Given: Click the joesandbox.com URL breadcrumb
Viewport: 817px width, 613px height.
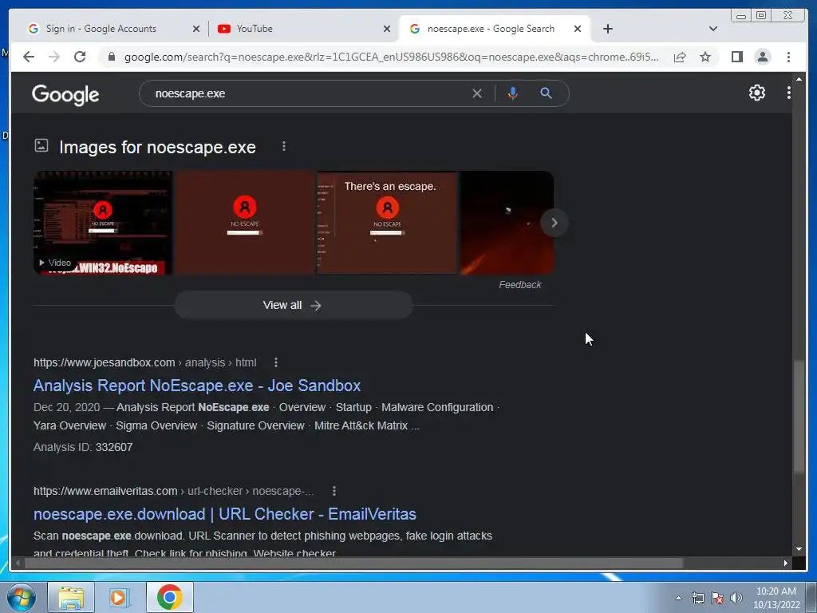Looking at the screenshot, I should coord(145,362).
